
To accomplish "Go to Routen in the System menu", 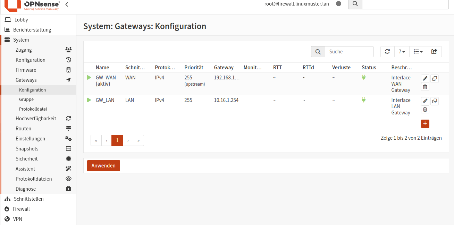I will (24, 129).
